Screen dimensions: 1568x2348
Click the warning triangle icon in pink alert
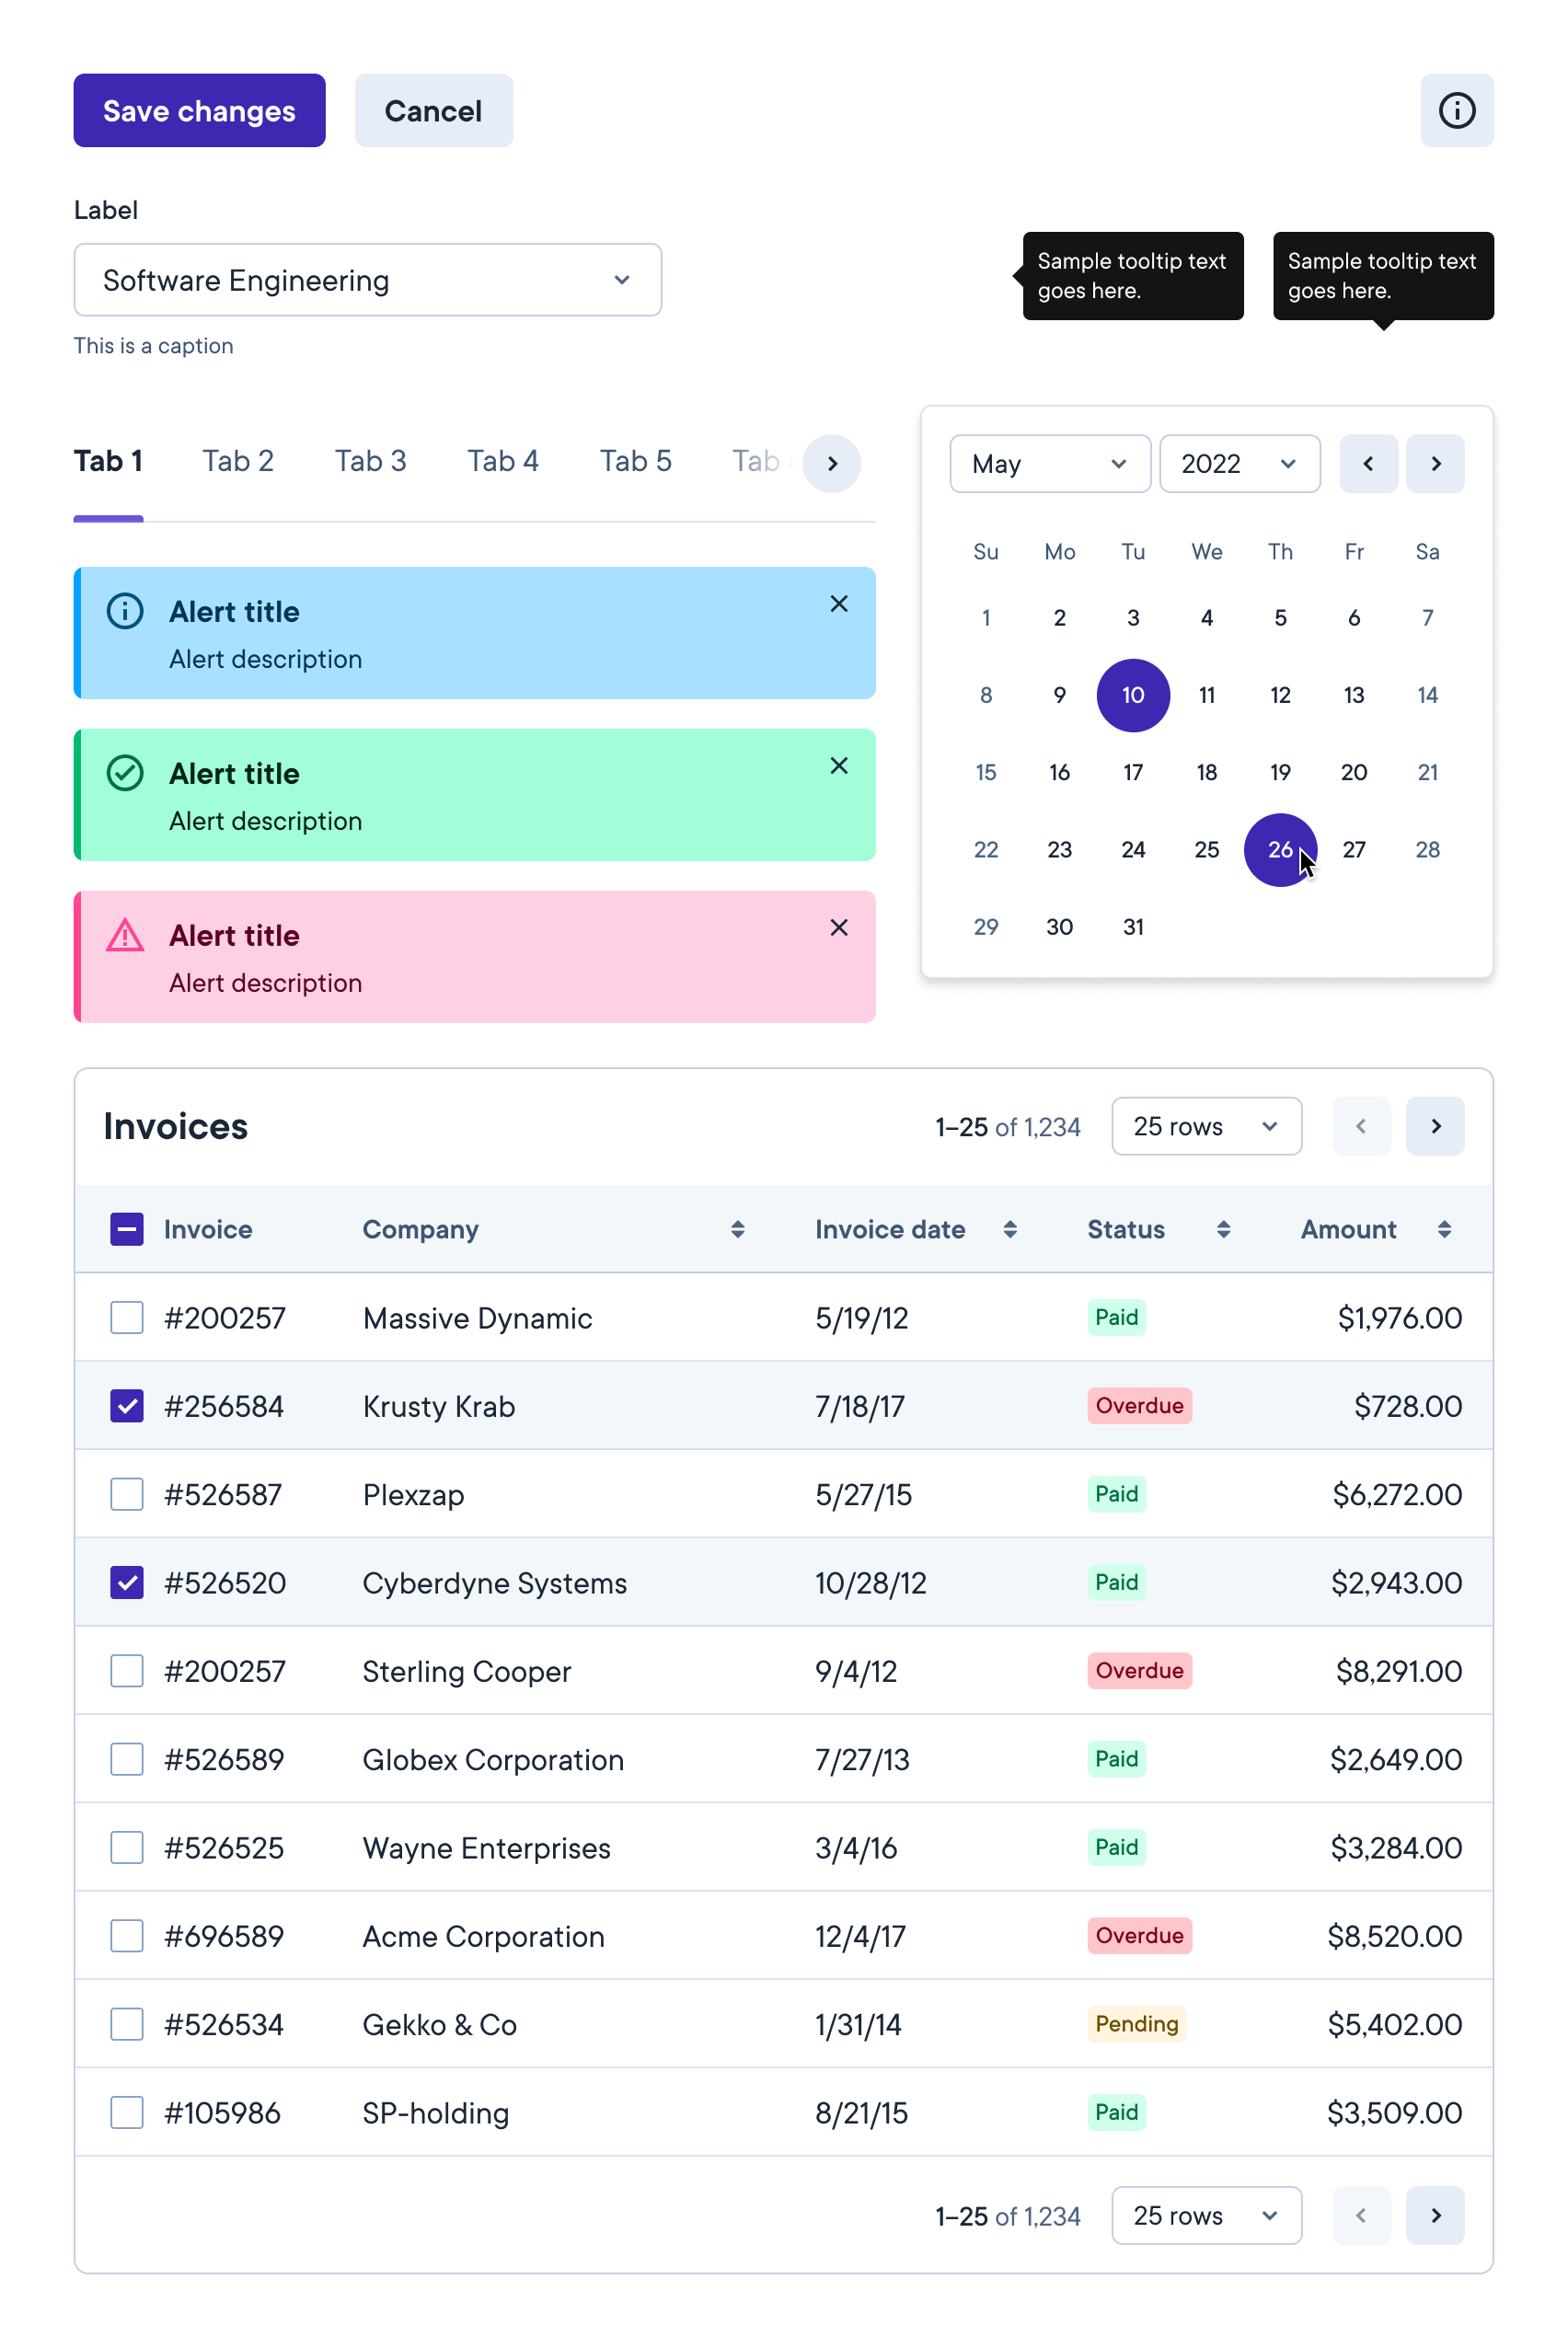125,935
